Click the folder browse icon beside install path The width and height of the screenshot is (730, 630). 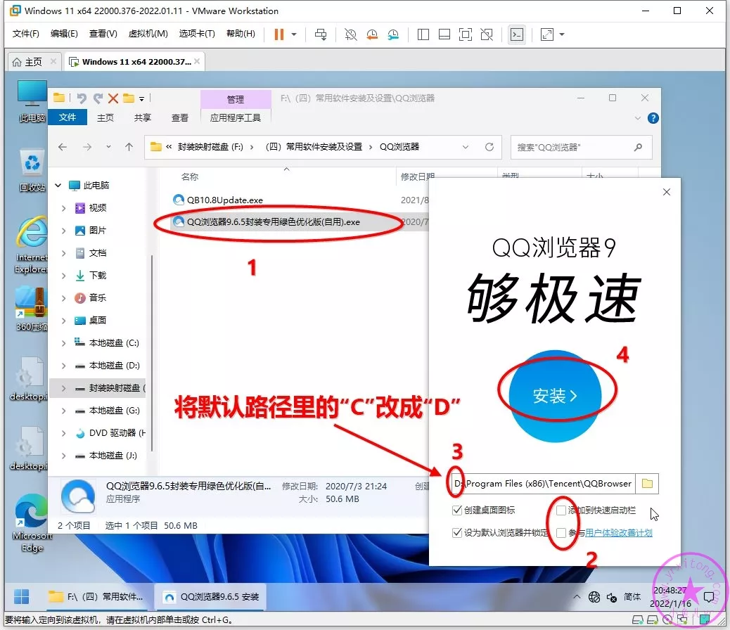[647, 484]
